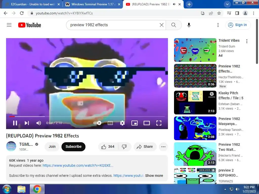This screenshot has width=259, height=194.
Task: Open the Chrome three-dot menu
Action: [x=253, y=13]
